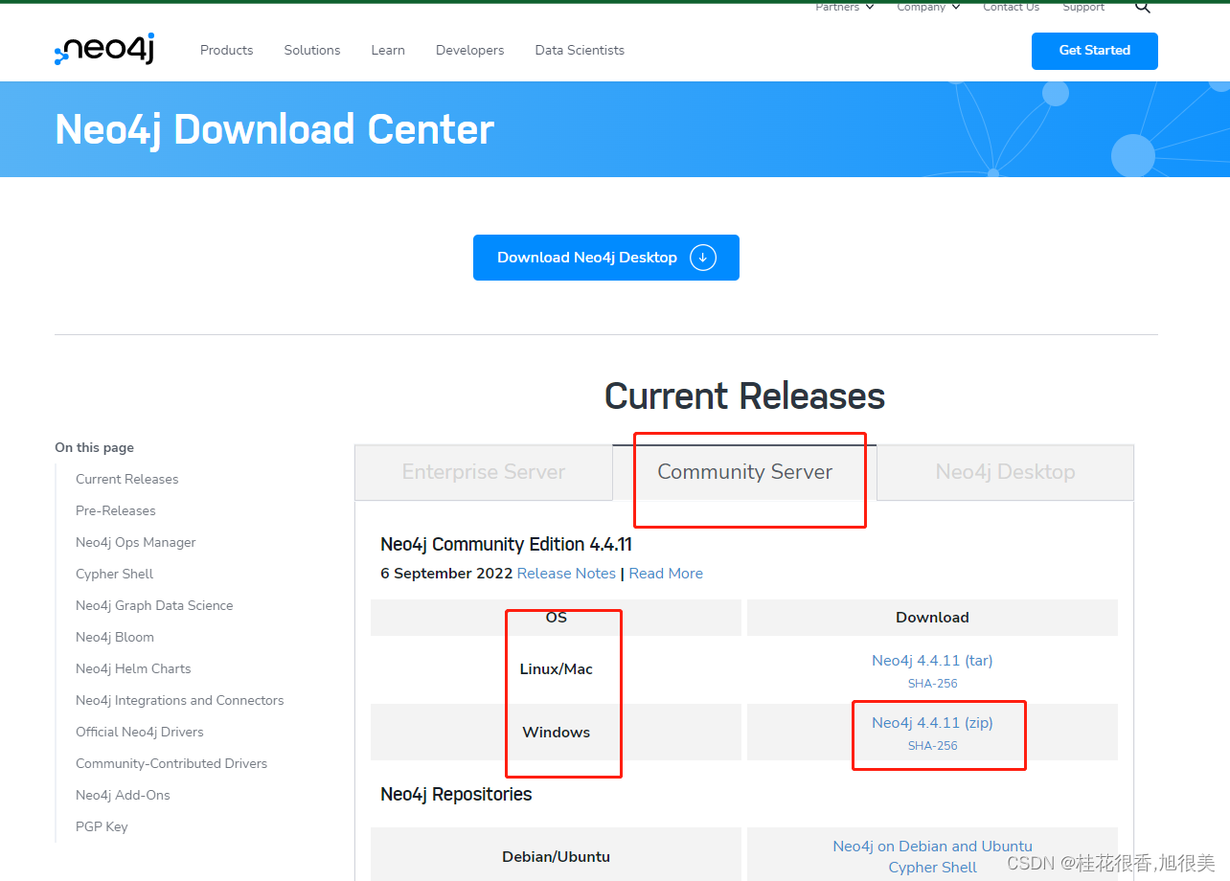The height and width of the screenshot is (881, 1230).
Task: Open the Developers menu
Action: point(469,50)
